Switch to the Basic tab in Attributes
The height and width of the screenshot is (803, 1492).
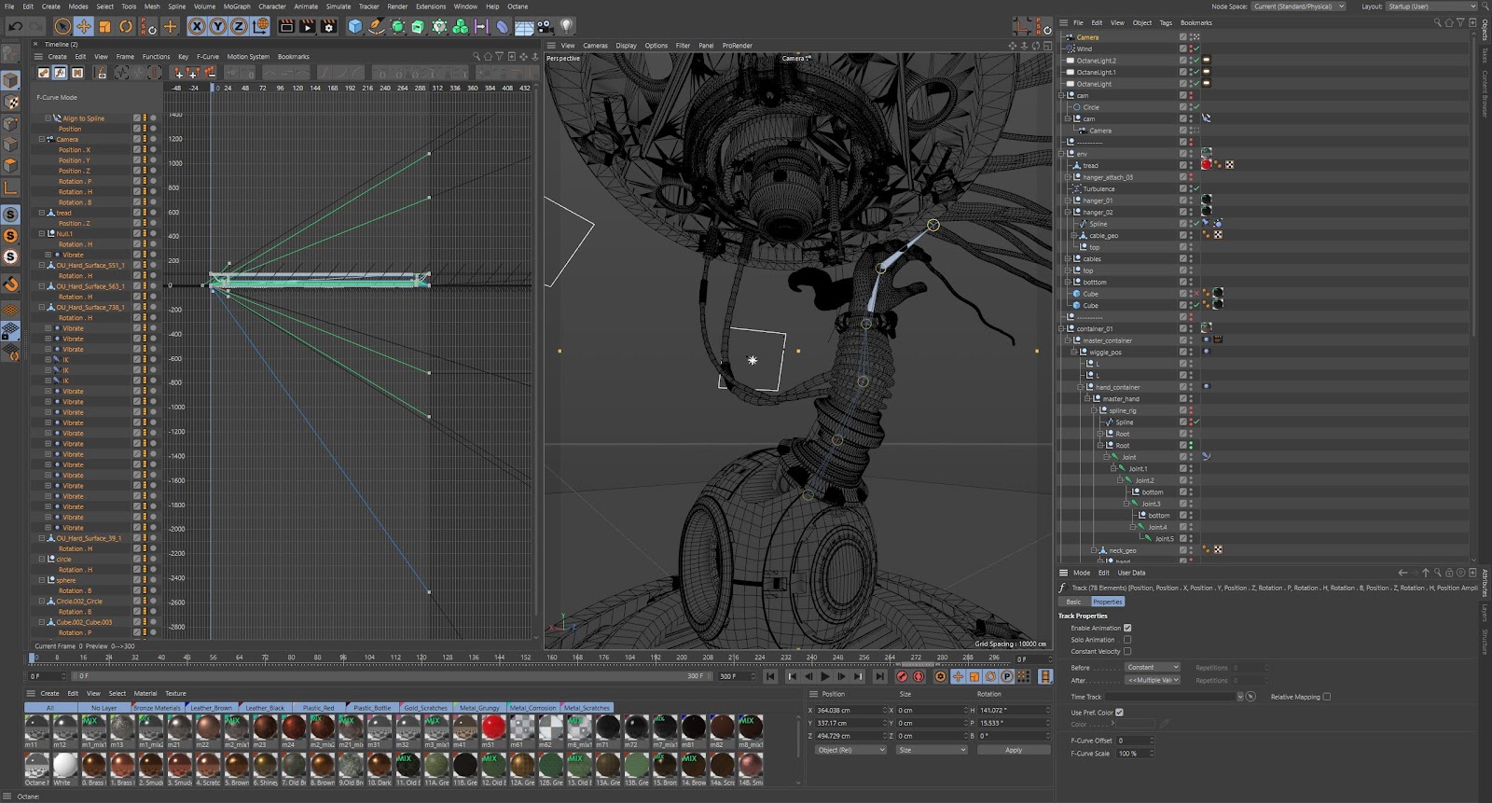(1073, 602)
